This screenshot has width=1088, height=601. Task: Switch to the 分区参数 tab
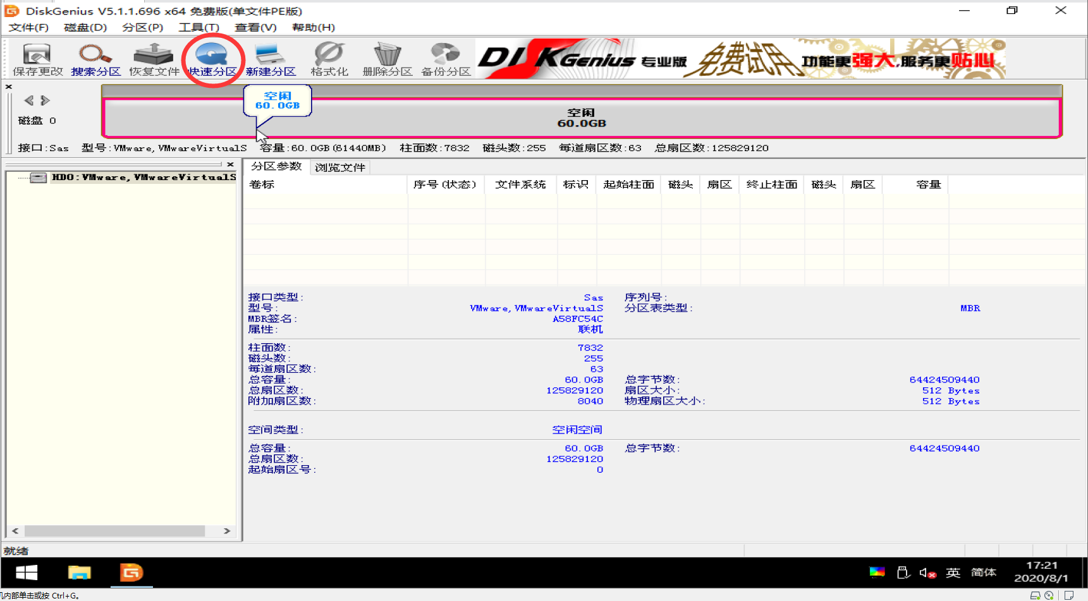click(276, 166)
